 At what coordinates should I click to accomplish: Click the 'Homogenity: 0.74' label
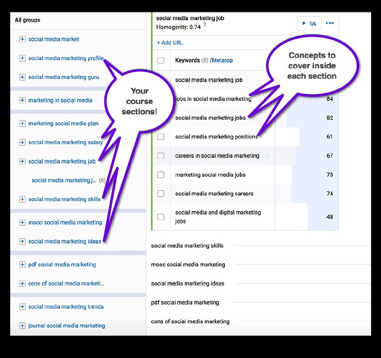[x=178, y=27]
